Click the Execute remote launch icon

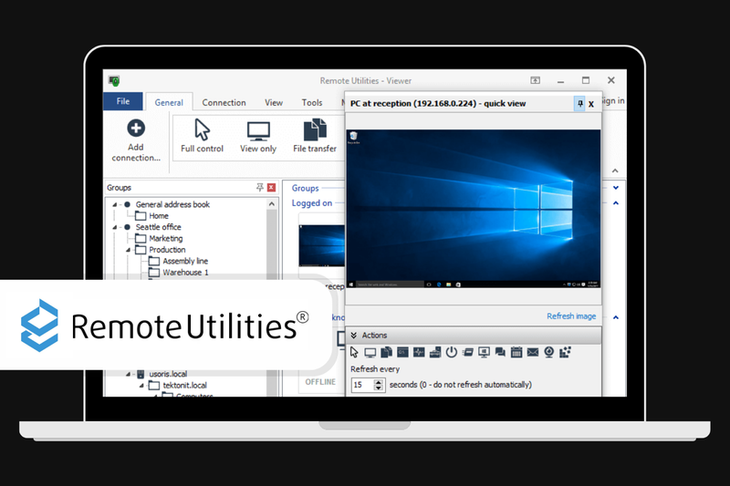[x=468, y=353]
